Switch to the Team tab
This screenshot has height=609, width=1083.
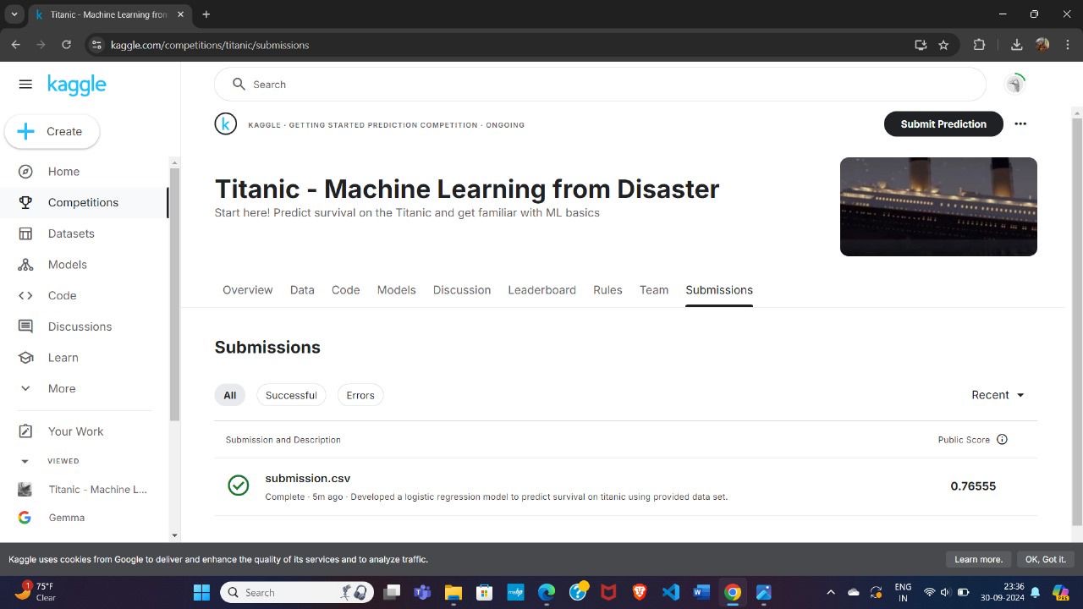click(x=653, y=289)
